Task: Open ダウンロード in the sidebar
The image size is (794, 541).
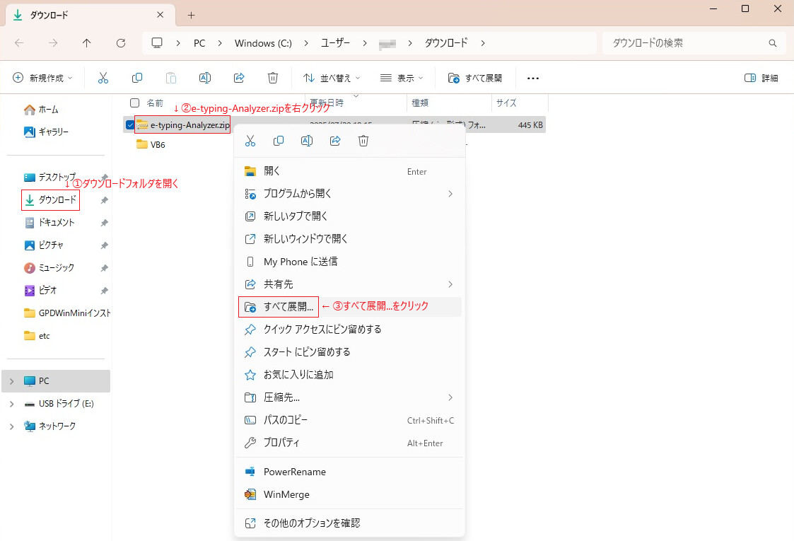Action: [51, 200]
